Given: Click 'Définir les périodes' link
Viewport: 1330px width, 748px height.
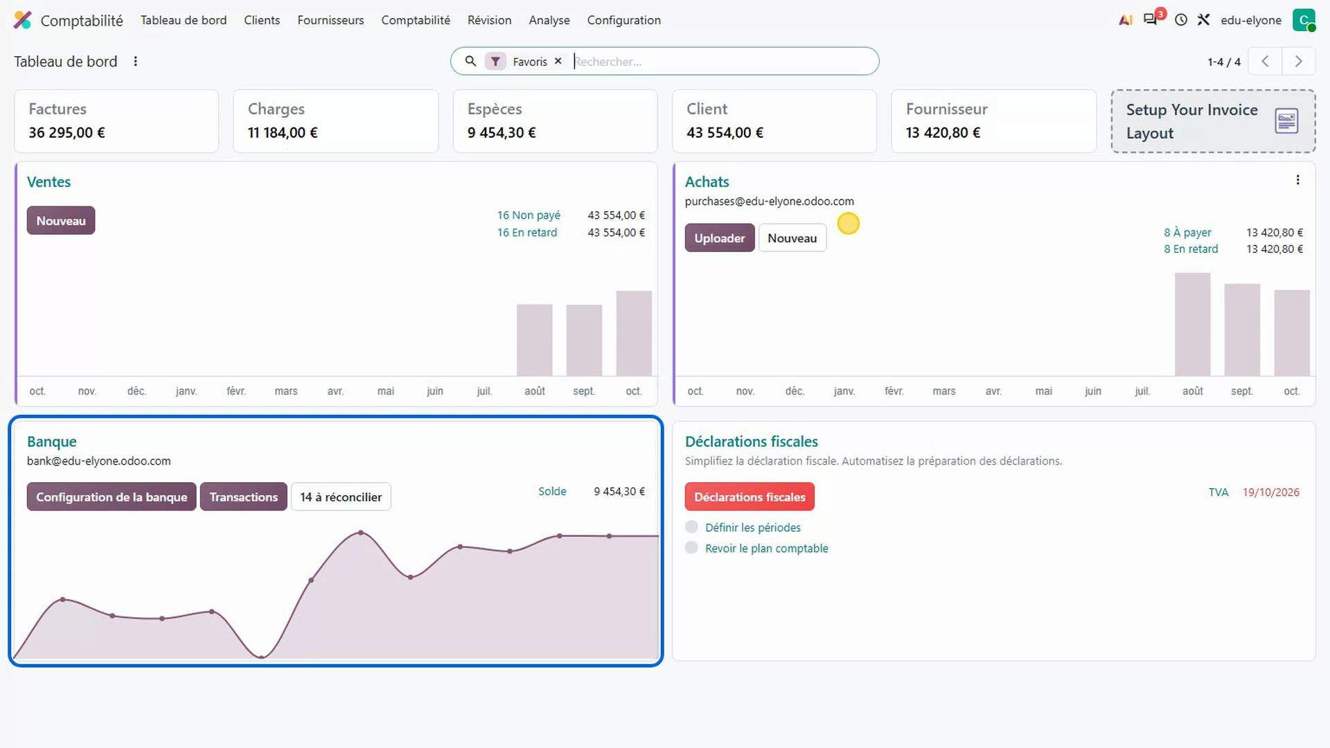Looking at the screenshot, I should [753, 528].
